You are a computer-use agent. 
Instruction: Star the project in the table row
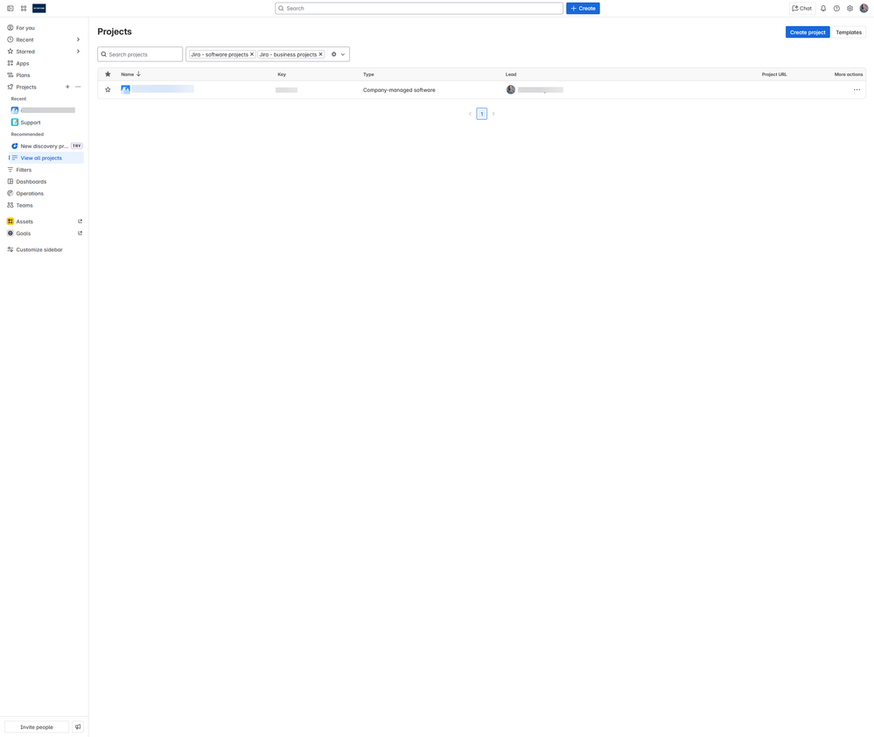(x=108, y=90)
